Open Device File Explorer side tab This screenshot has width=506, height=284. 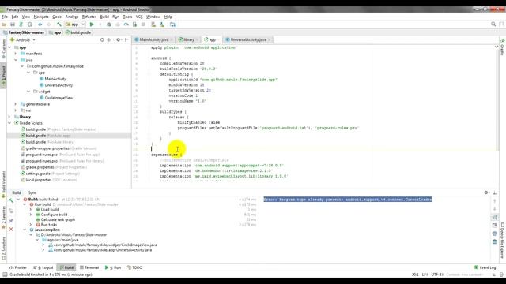(x=503, y=240)
